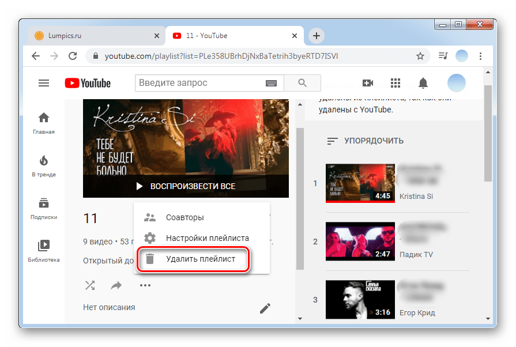Click the magnifier search button
The height and width of the screenshot is (347, 516).
point(303,83)
